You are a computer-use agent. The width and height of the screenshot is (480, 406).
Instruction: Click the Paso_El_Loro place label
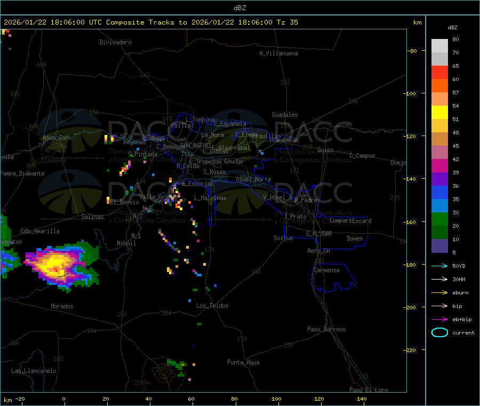tap(369, 390)
